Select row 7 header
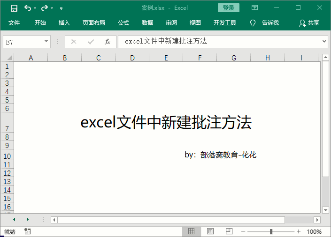The height and width of the screenshot is (237, 331). coord(7,123)
